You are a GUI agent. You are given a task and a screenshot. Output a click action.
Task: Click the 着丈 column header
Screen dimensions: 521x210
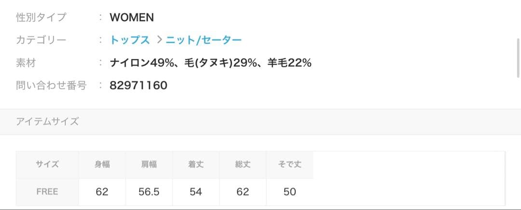tap(196, 165)
